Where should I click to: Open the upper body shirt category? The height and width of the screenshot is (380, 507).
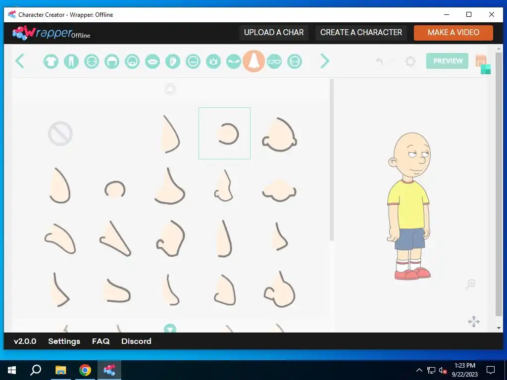[51, 61]
